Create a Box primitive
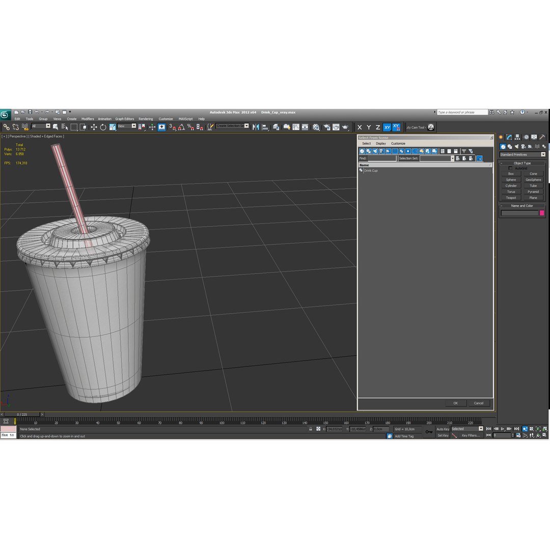 click(511, 174)
